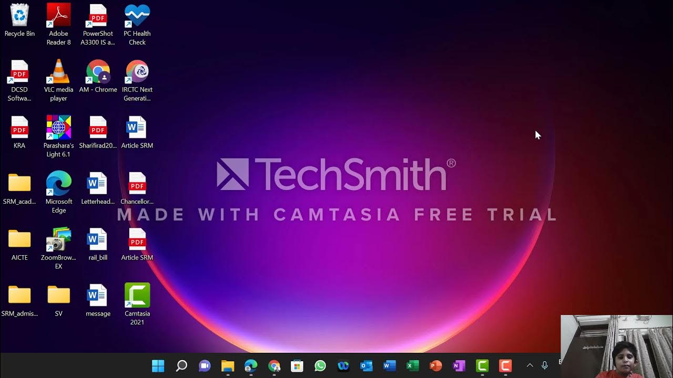Viewport: 673px width, 378px height.
Task: Select the Parashara's Light 6.1 shortcut
Action: pyautogui.click(x=58, y=136)
